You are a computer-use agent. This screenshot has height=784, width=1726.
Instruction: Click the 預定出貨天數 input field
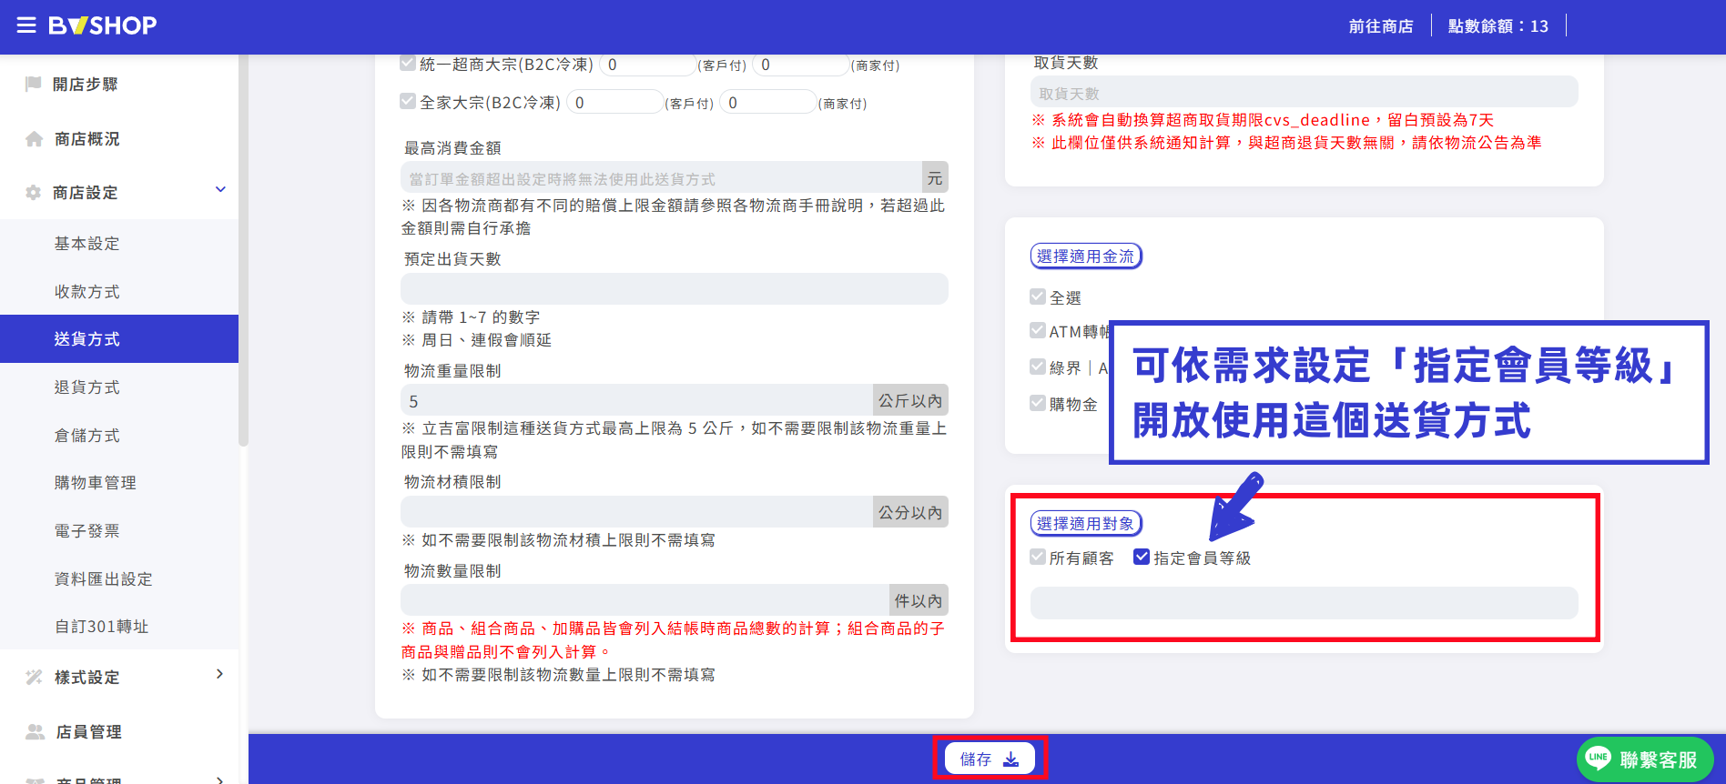click(x=675, y=288)
